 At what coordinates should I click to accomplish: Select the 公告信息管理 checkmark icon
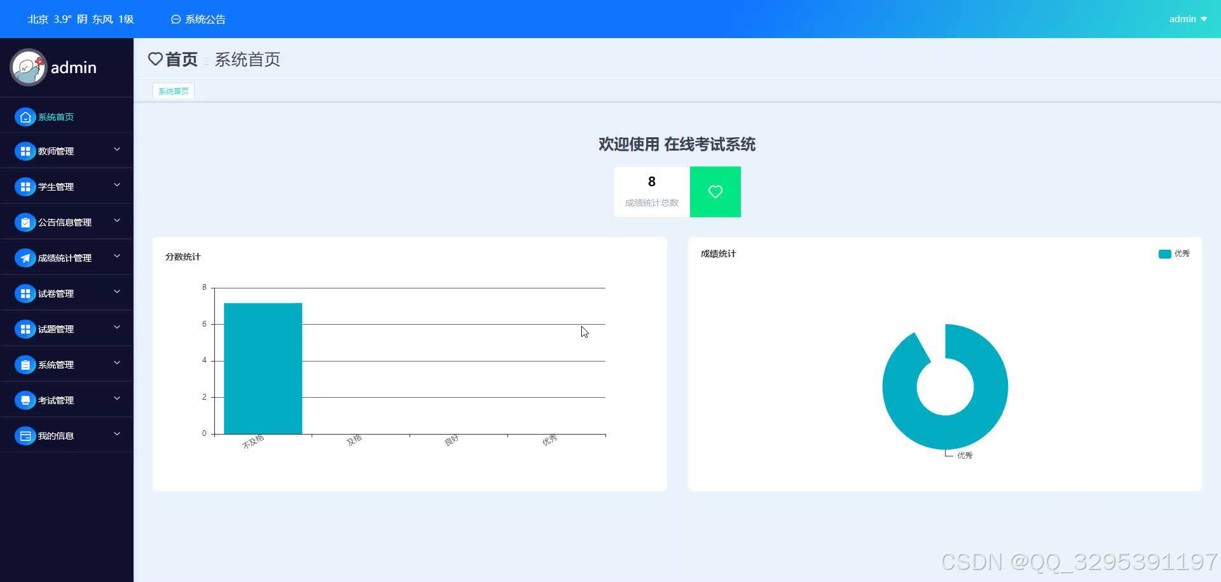click(x=25, y=222)
